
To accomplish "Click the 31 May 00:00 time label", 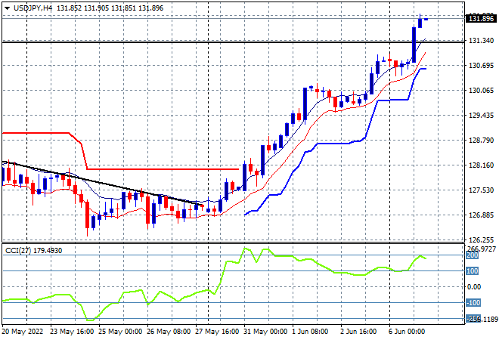I will pyautogui.click(x=265, y=332).
